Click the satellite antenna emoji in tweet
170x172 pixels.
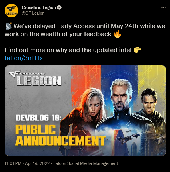pyautogui.click(x=9, y=26)
